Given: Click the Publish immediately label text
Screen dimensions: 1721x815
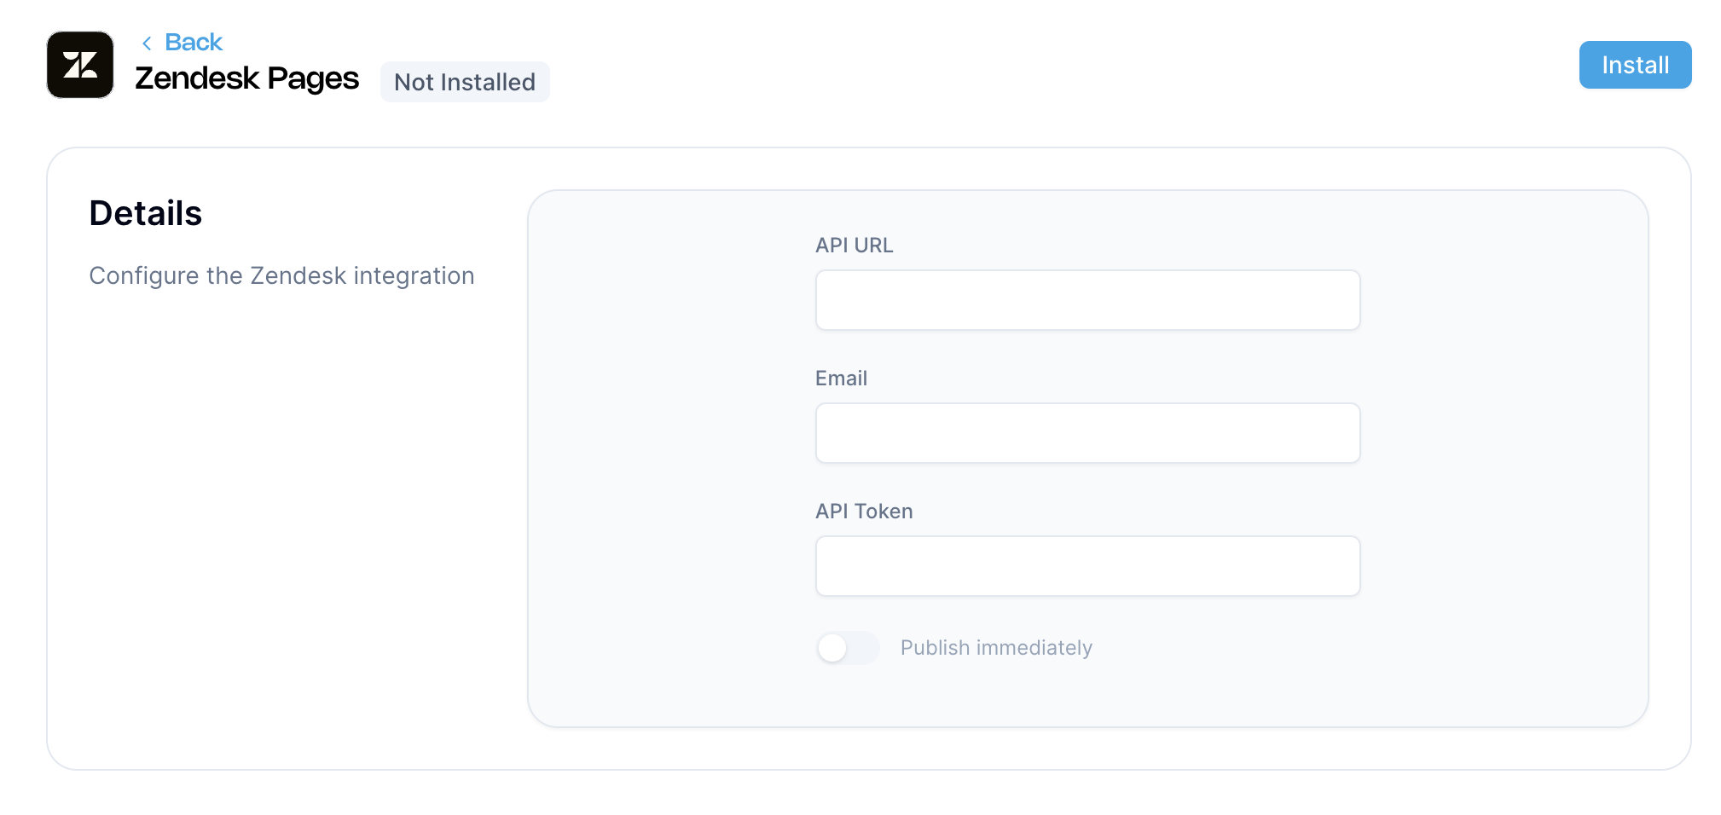Looking at the screenshot, I should [x=996, y=648].
